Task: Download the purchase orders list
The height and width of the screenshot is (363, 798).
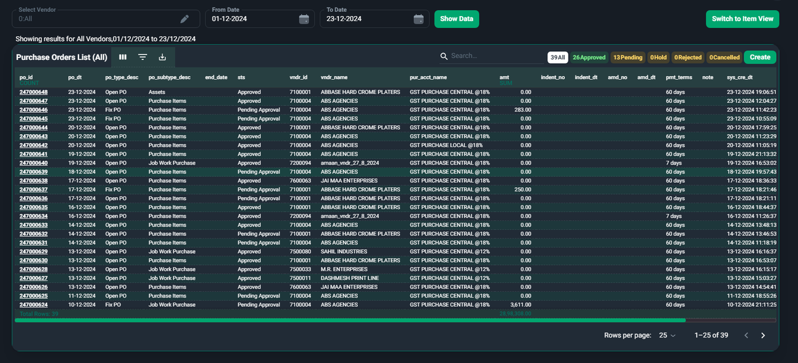Action: (162, 57)
